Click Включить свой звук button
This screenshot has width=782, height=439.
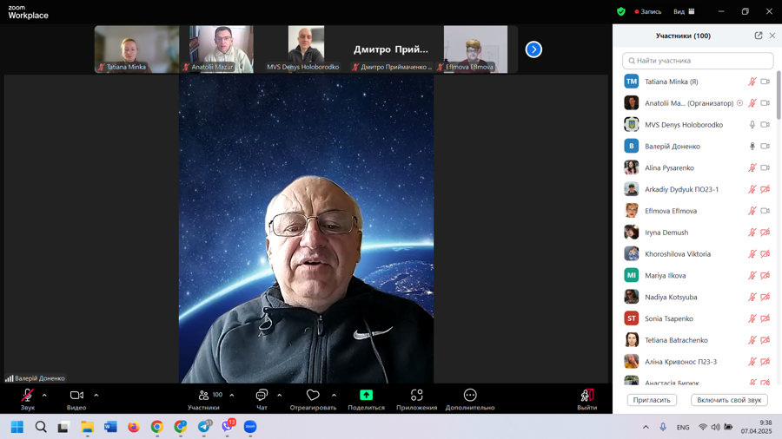[729, 400]
